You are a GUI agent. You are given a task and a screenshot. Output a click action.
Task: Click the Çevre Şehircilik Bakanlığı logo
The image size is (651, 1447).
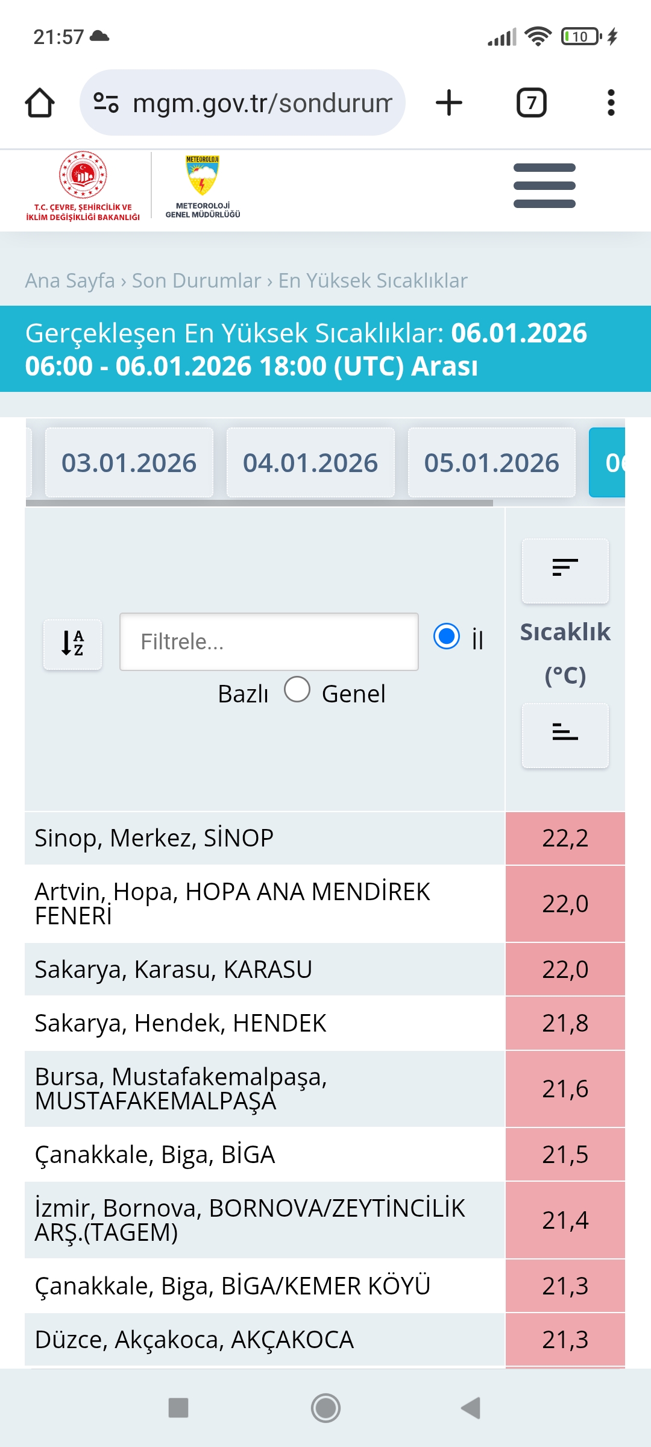[x=83, y=186]
